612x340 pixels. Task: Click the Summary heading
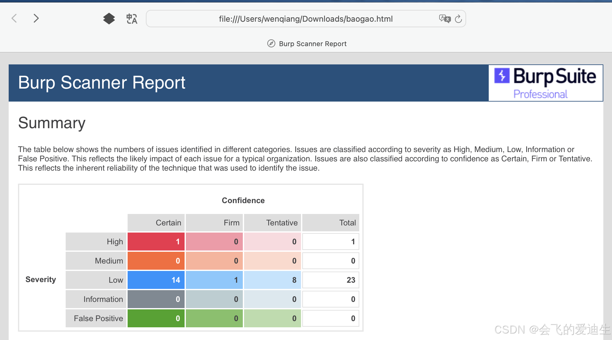pos(52,123)
